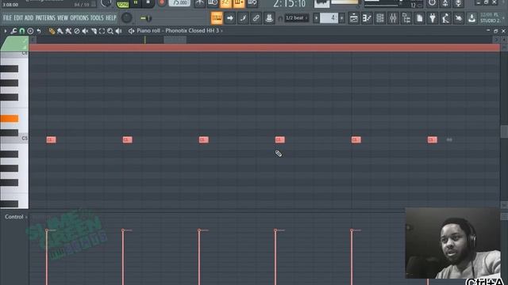Toggle auto-scroll arrow button
This screenshot has height=285, width=508.
click(229, 18)
